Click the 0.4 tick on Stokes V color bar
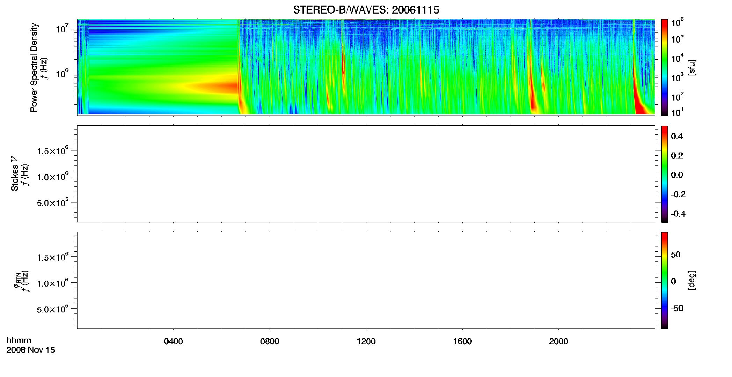This screenshot has width=732, height=377. pyautogui.click(x=677, y=136)
